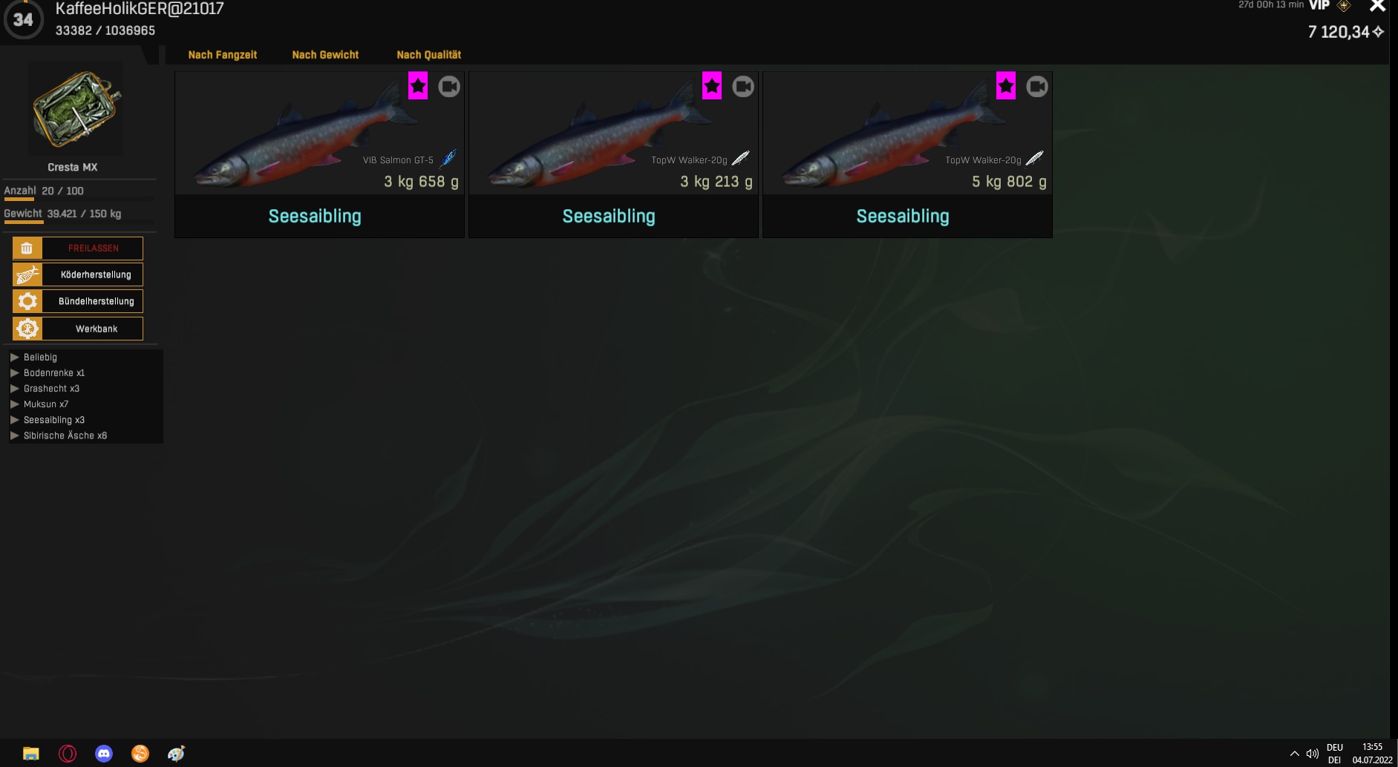Expand the Muksun x7 list entry

tap(46, 404)
